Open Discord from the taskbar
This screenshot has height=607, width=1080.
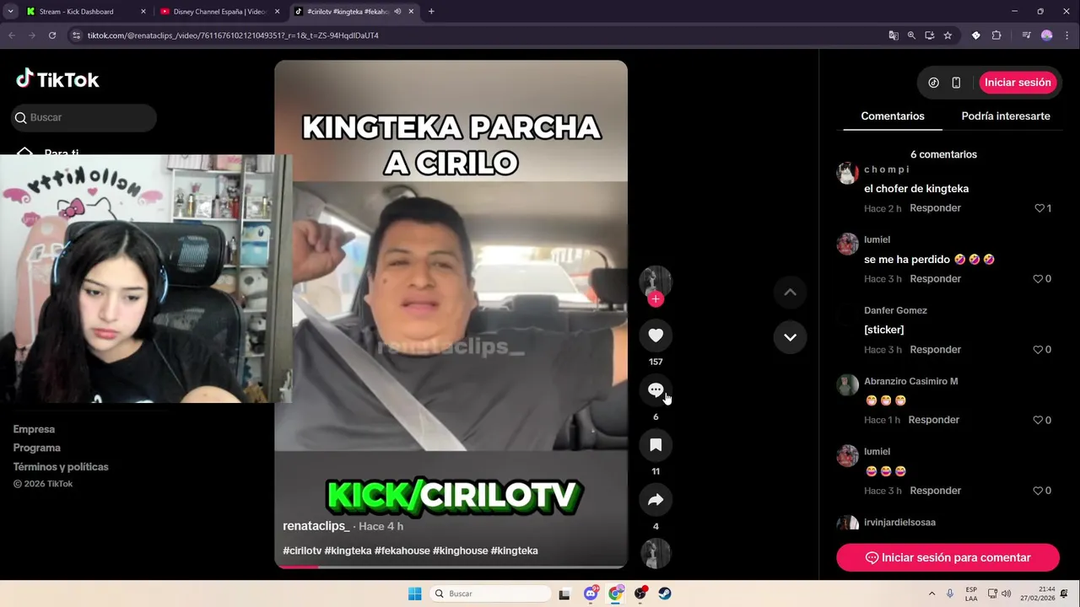click(591, 594)
